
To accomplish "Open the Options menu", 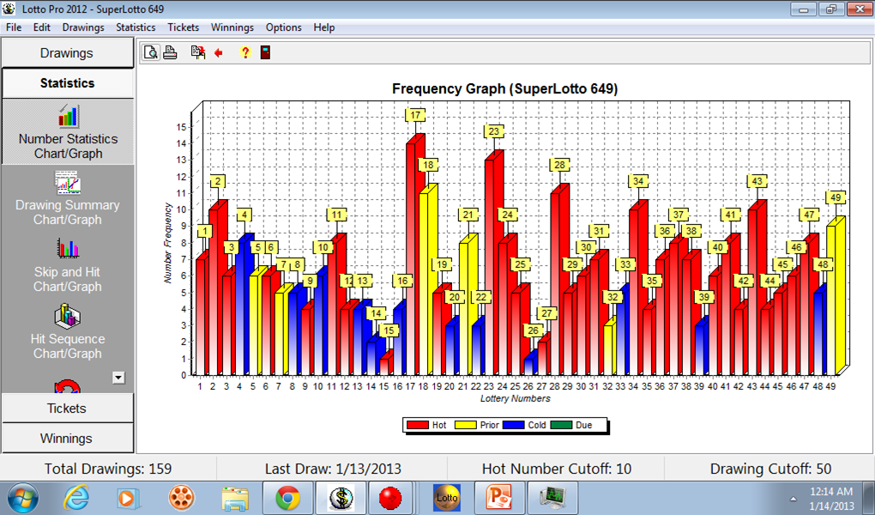I will click(x=283, y=27).
